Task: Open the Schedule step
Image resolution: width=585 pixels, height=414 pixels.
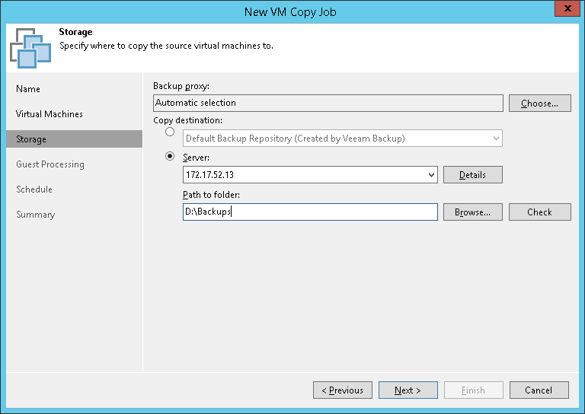Action: coord(34,189)
